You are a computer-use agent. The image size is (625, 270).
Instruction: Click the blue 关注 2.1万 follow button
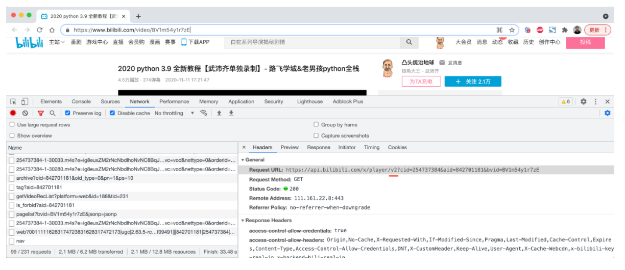(x=473, y=82)
